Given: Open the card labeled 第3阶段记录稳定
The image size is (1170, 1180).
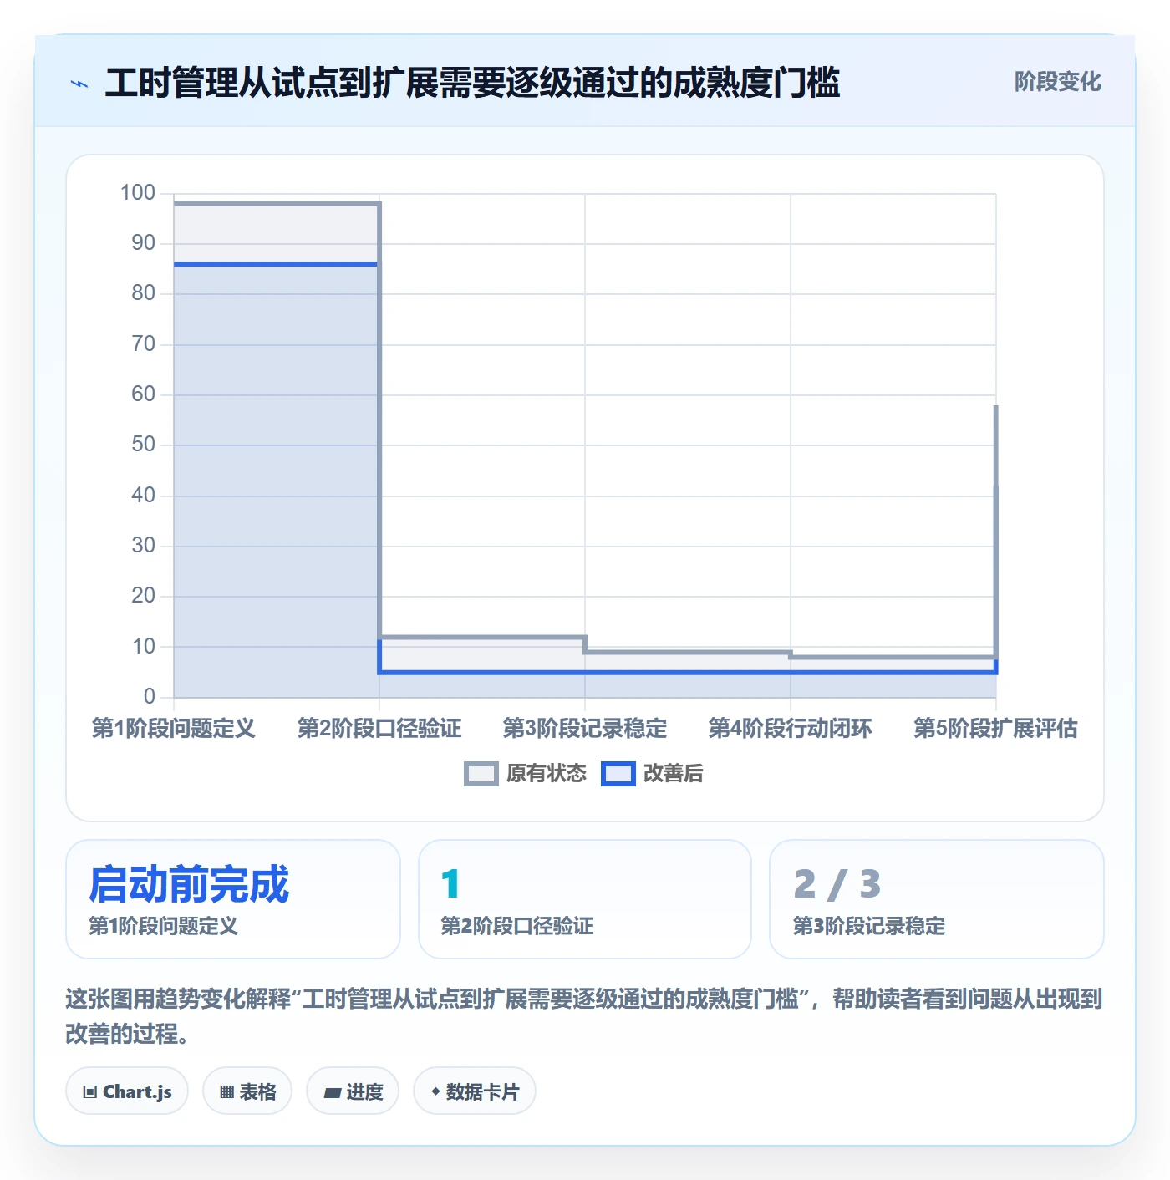Looking at the screenshot, I should point(937,899).
